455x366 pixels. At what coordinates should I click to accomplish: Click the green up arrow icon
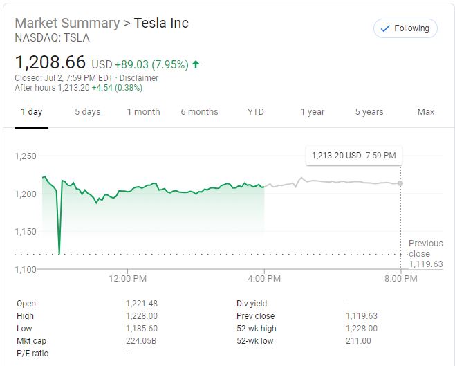[x=196, y=64]
